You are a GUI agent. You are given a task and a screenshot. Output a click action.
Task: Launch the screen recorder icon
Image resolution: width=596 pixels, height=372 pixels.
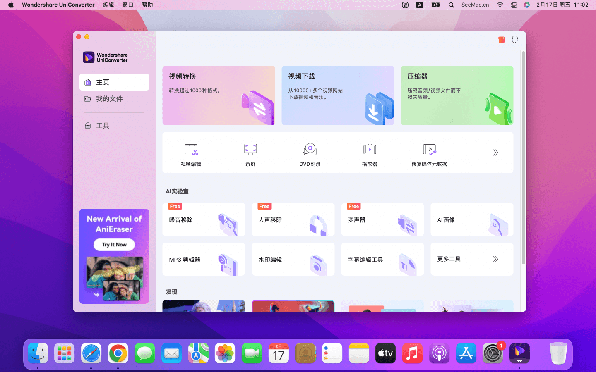pos(250,149)
